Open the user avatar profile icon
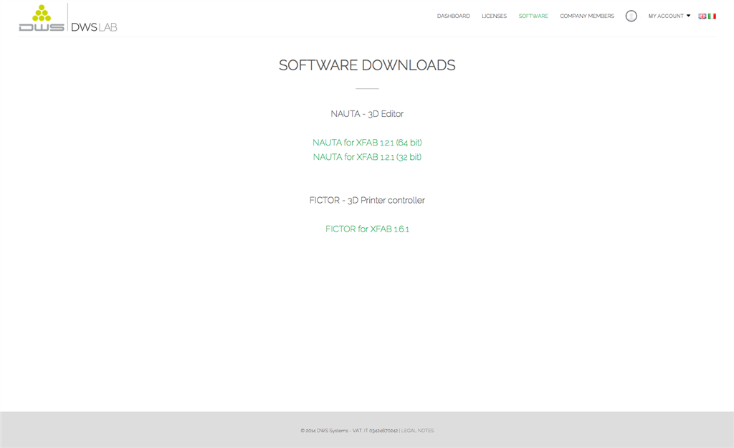Image resolution: width=734 pixels, height=448 pixels. [x=631, y=16]
